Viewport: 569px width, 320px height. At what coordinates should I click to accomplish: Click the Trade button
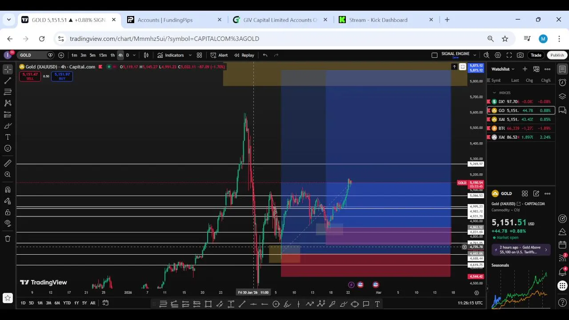coord(536,55)
